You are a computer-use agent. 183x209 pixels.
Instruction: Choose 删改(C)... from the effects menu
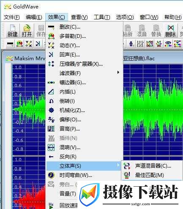[x=84, y=27]
